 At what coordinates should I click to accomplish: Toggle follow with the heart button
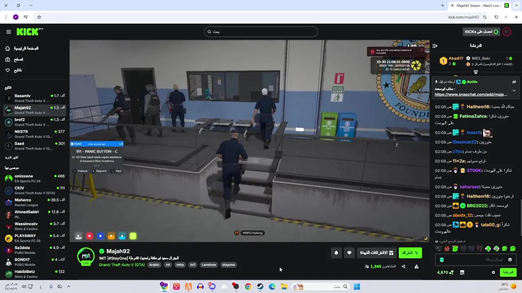click(349, 253)
